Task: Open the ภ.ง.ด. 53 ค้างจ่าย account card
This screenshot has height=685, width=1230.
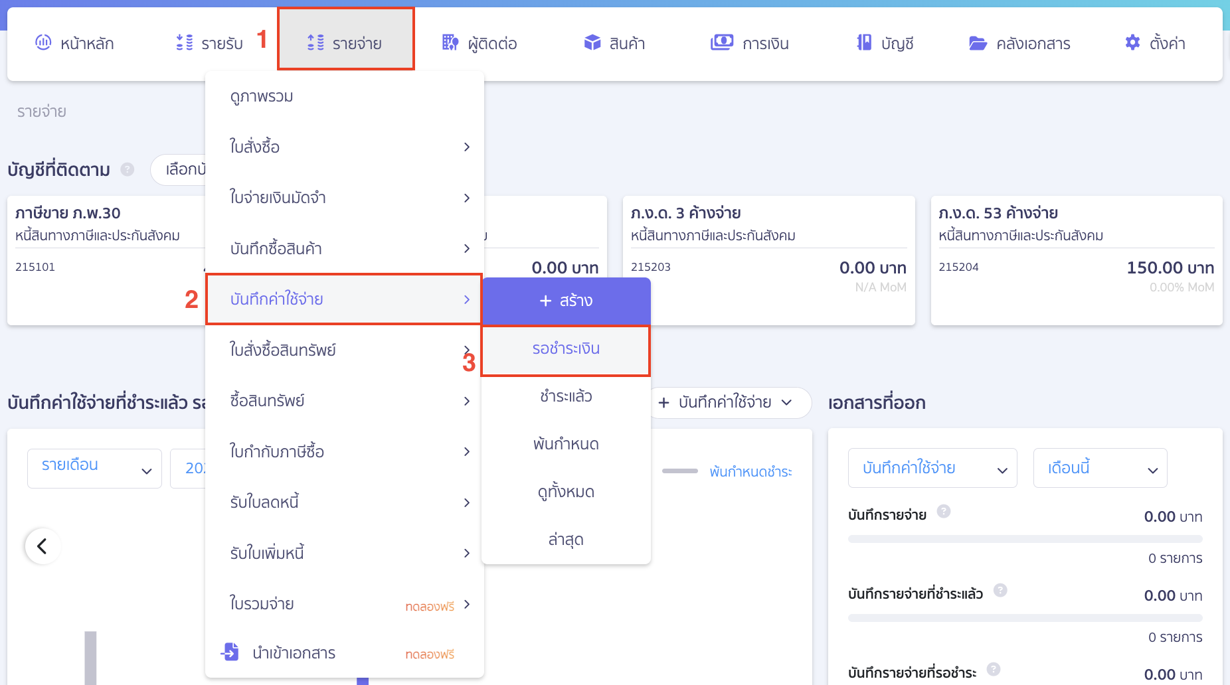Action: point(1077,260)
